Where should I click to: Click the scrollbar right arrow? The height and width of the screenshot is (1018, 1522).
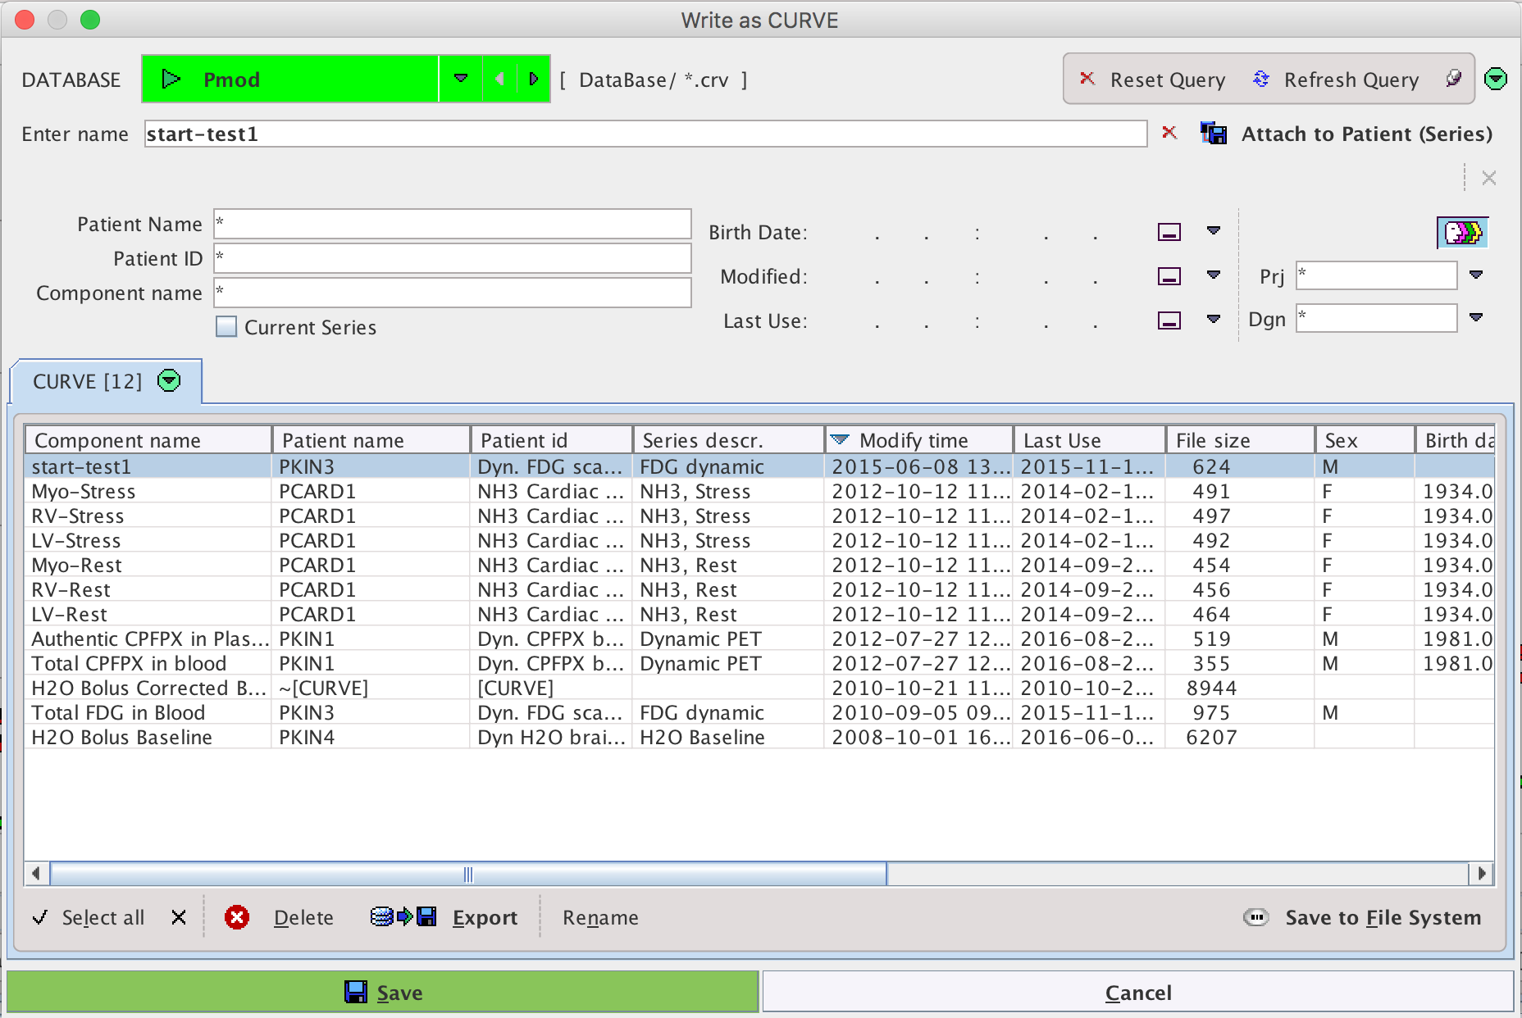[1481, 874]
